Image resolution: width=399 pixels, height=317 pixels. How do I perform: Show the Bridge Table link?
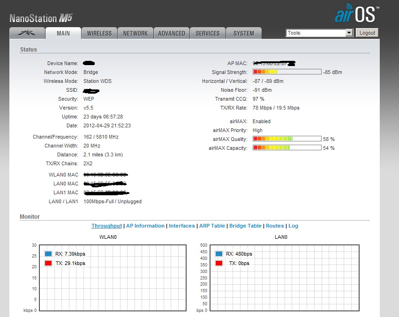point(245,226)
